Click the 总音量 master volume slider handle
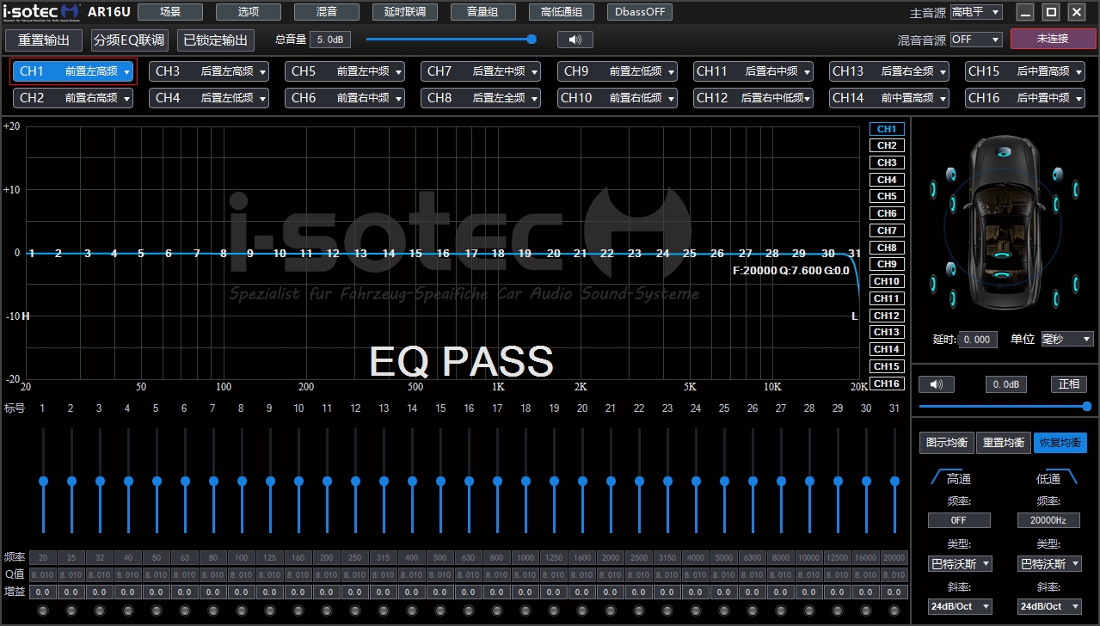The width and height of the screenshot is (1100, 626). click(x=532, y=39)
